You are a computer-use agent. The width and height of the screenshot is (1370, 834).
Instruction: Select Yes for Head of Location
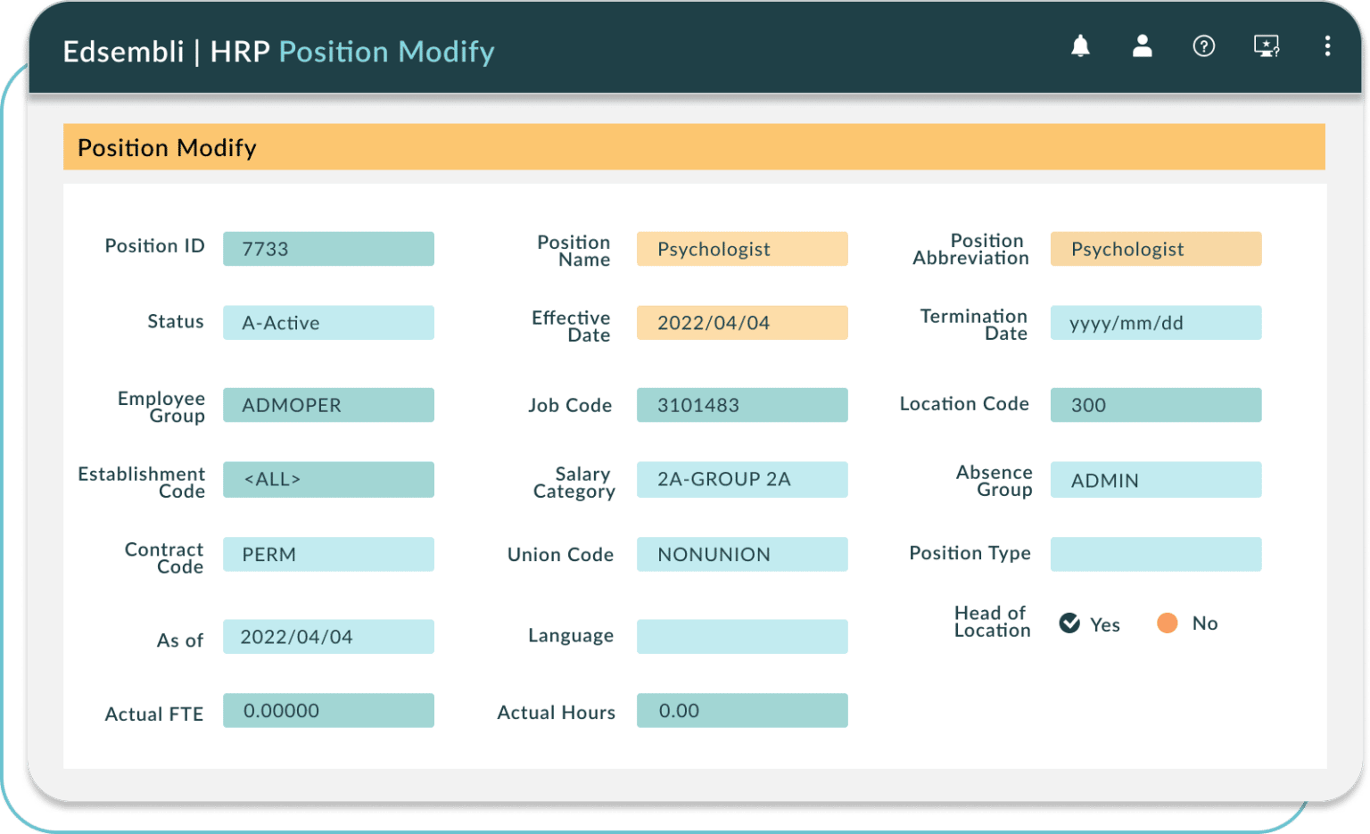point(1069,623)
